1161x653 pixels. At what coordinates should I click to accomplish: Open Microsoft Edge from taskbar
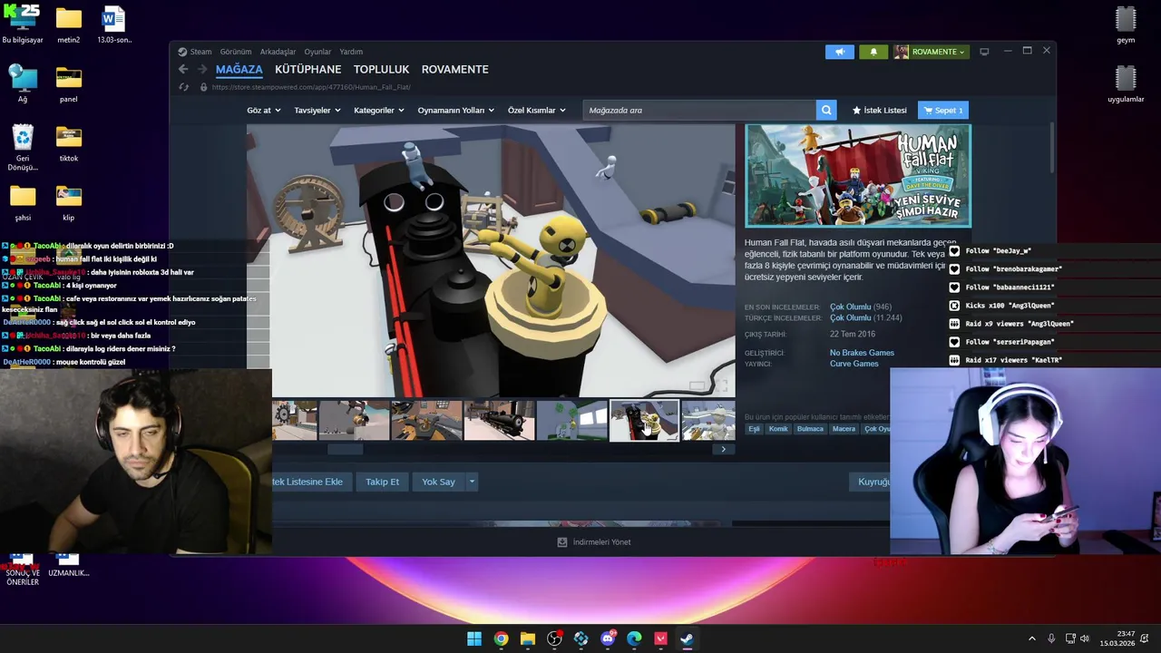click(634, 638)
